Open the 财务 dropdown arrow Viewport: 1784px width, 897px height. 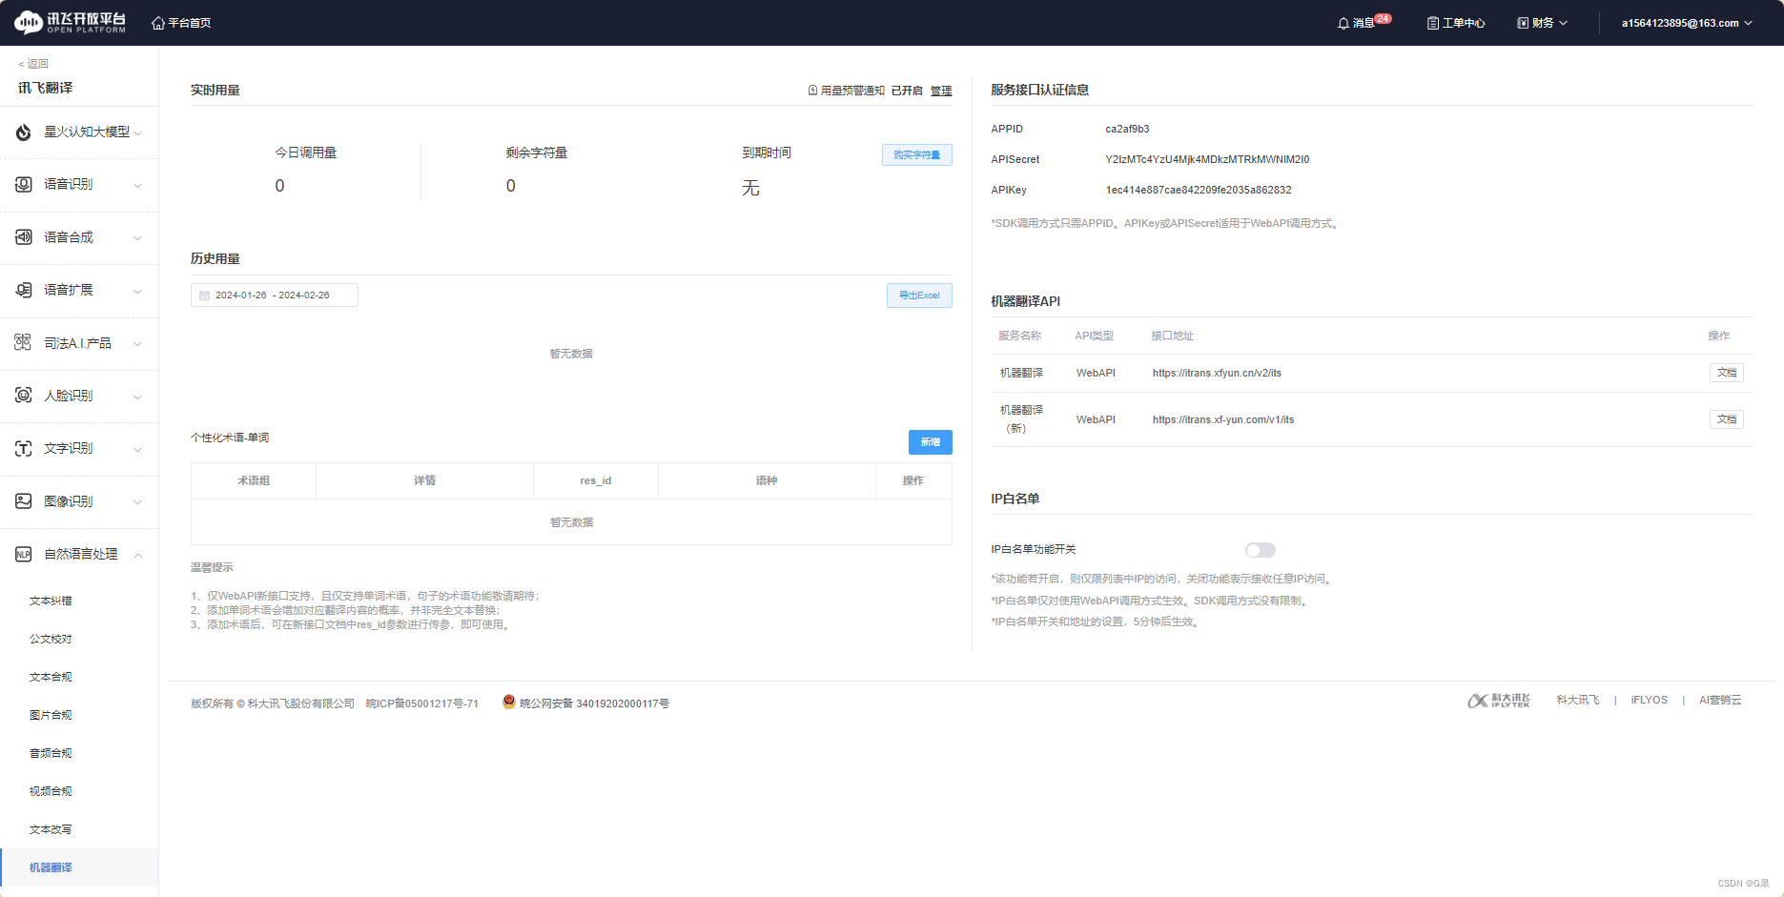click(x=1563, y=23)
